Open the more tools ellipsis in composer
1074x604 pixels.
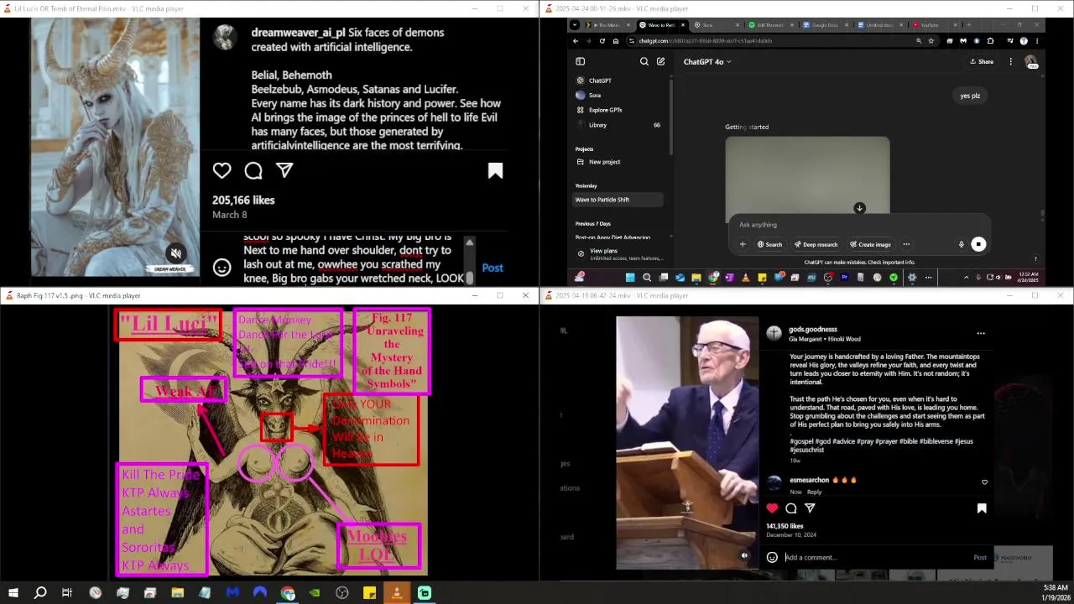click(906, 244)
